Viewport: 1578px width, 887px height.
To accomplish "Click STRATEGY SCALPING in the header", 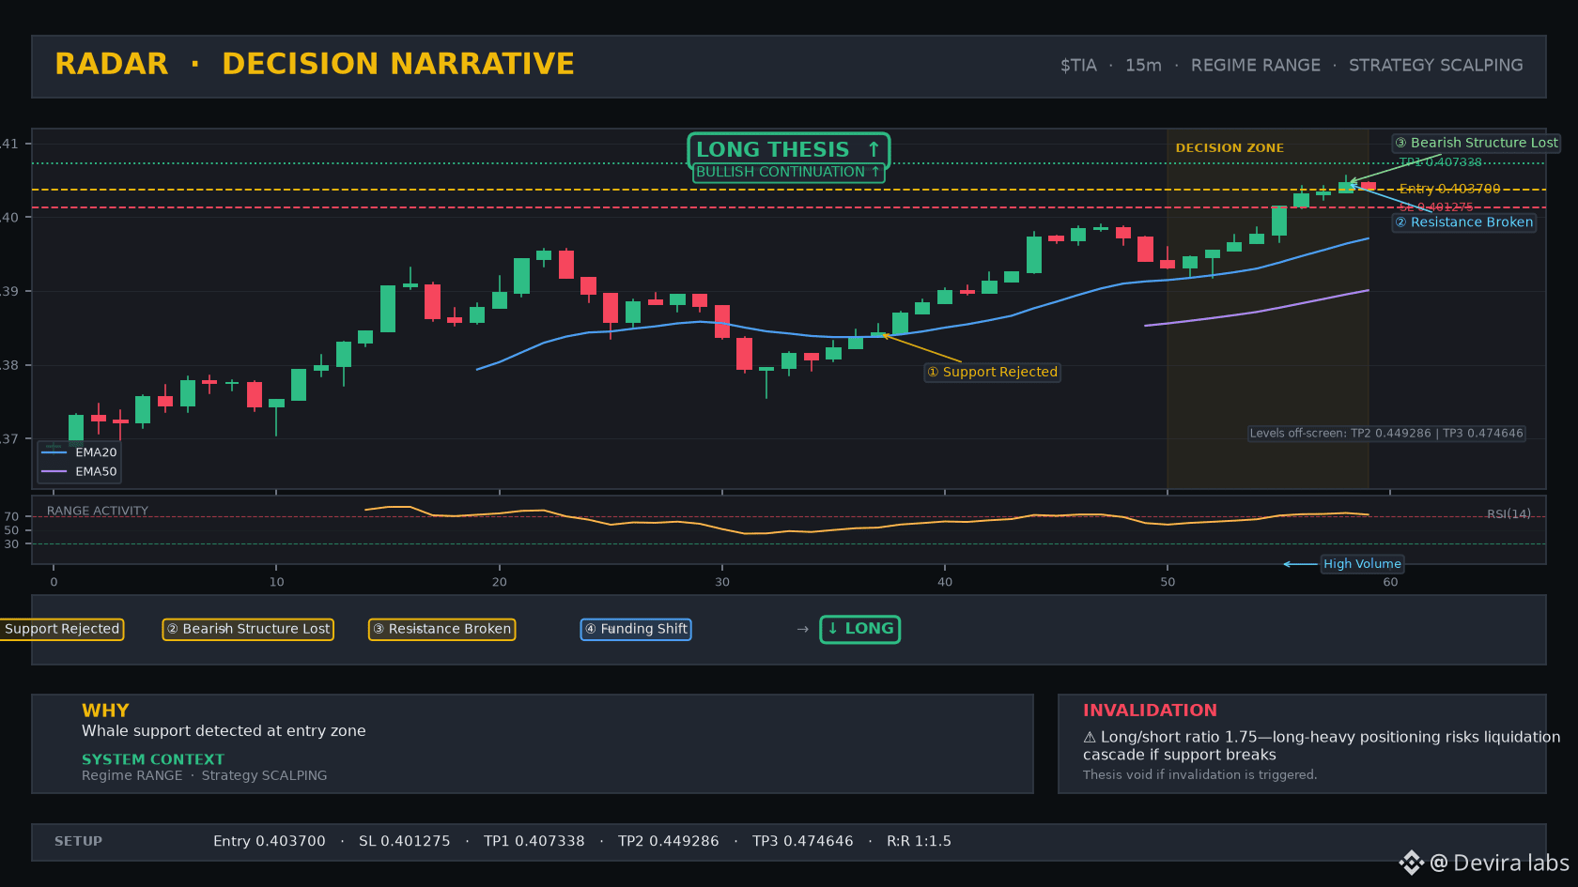I will point(1436,66).
